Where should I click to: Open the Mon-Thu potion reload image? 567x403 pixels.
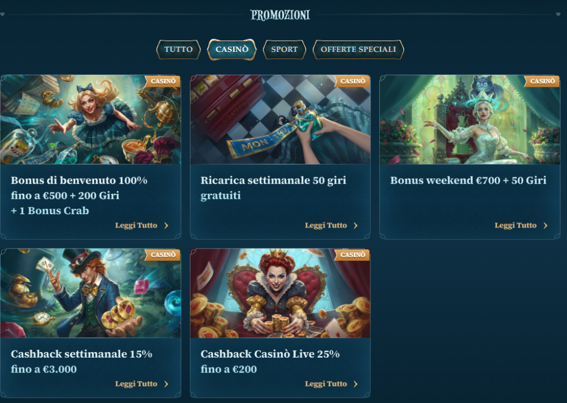tap(280, 120)
